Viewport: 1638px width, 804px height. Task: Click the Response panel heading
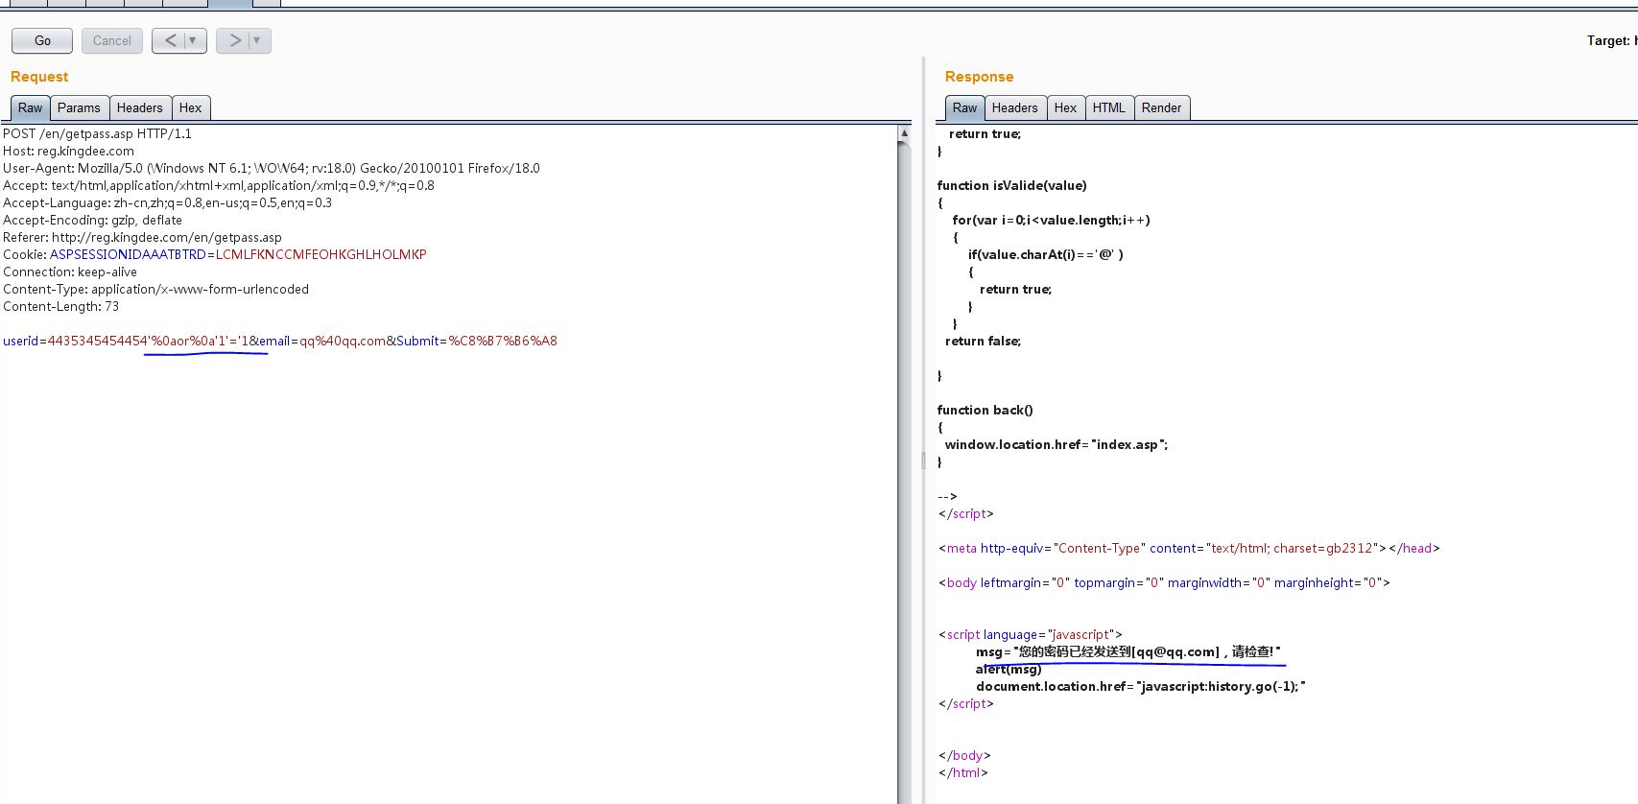[x=979, y=77]
